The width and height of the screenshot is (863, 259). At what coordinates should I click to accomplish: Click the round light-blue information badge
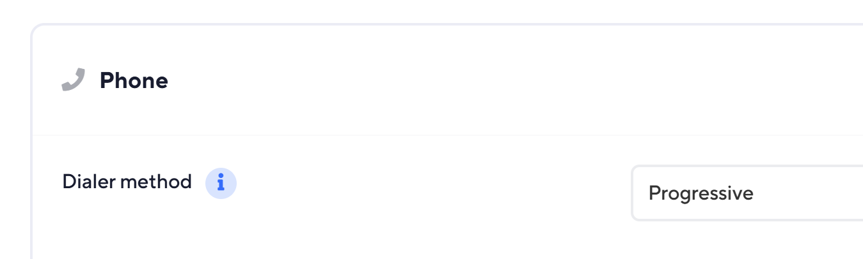pyautogui.click(x=221, y=183)
